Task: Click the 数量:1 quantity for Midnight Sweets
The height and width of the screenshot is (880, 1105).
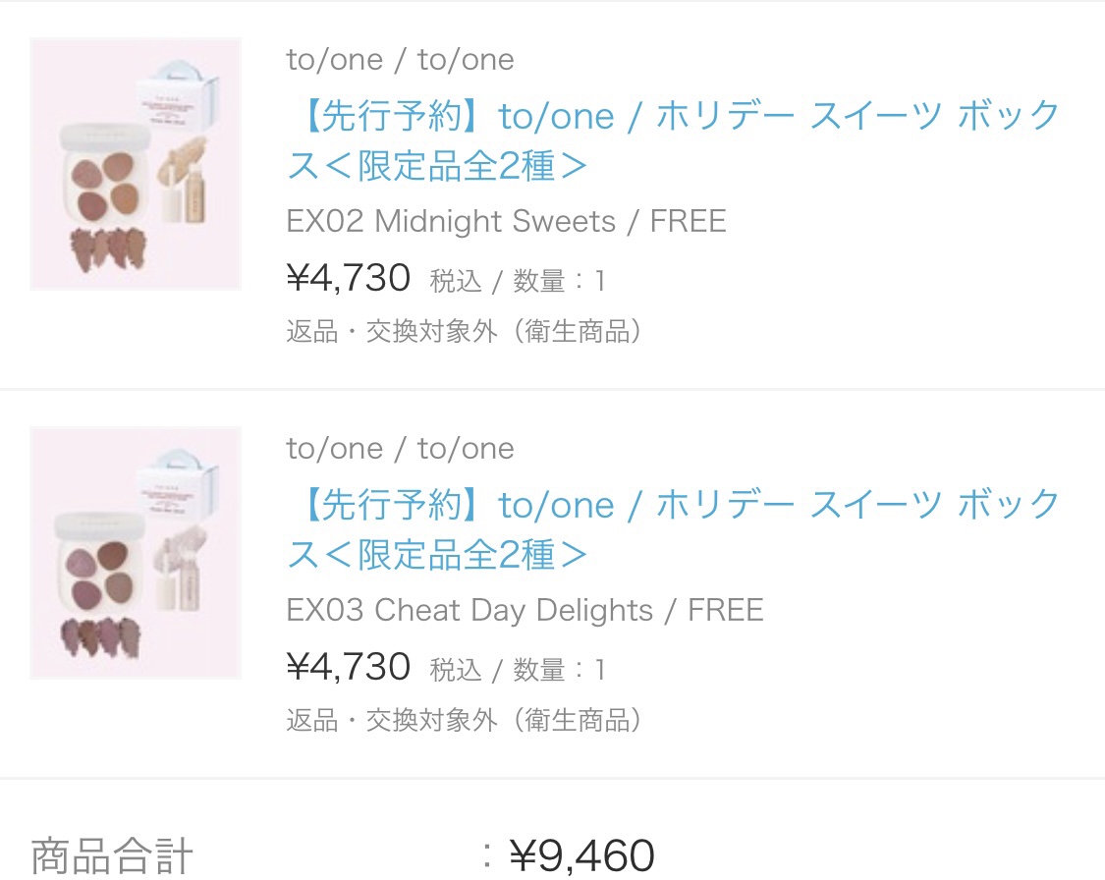Action: [x=559, y=281]
